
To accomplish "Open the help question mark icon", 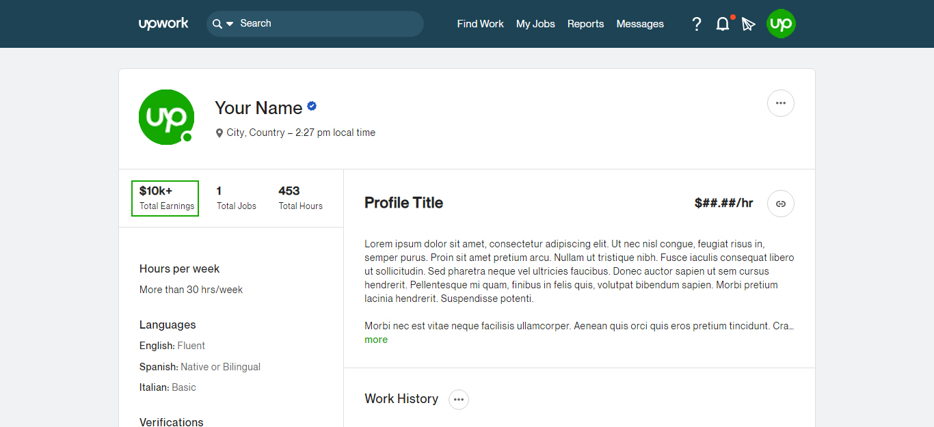I will click(x=697, y=25).
